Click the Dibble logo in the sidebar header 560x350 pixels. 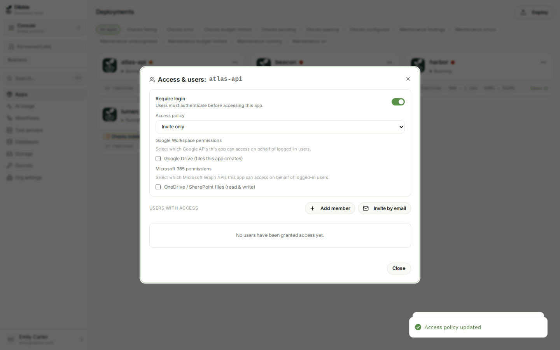coord(9,10)
